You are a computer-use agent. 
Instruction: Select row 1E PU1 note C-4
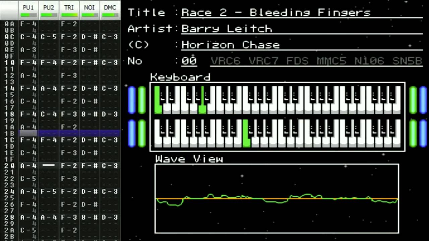pyautogui.click(x=28, y=153)
